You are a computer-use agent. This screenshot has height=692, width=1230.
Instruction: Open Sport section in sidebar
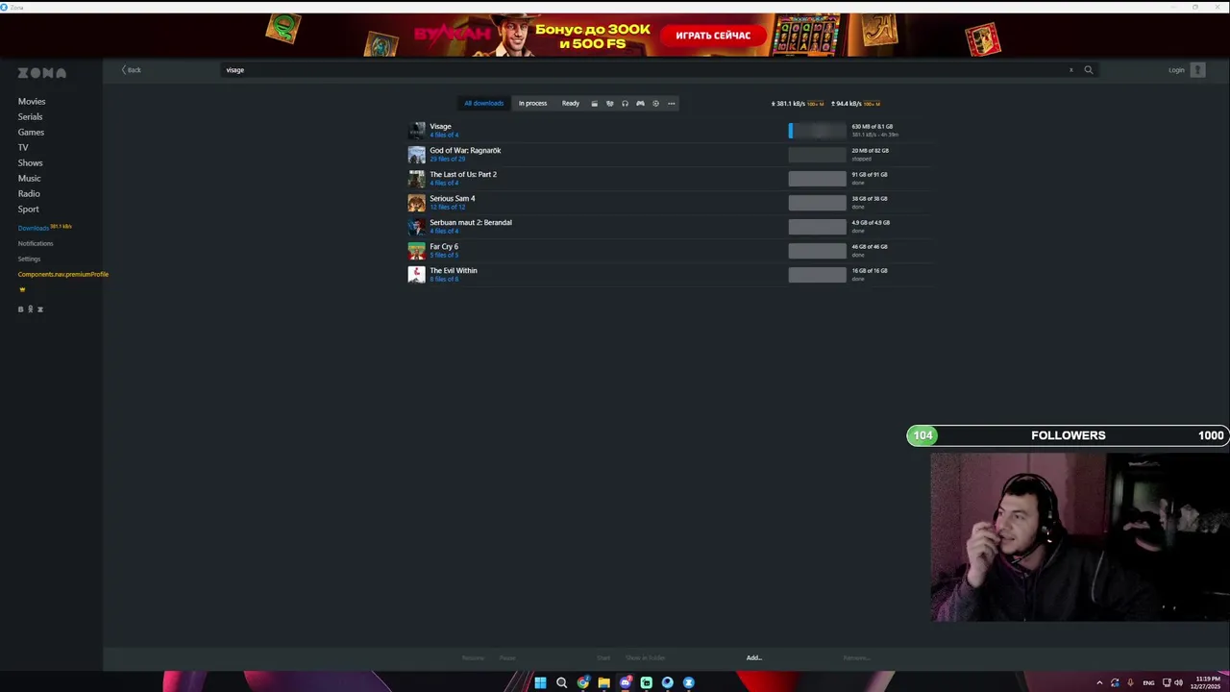(x=29, y=209)
